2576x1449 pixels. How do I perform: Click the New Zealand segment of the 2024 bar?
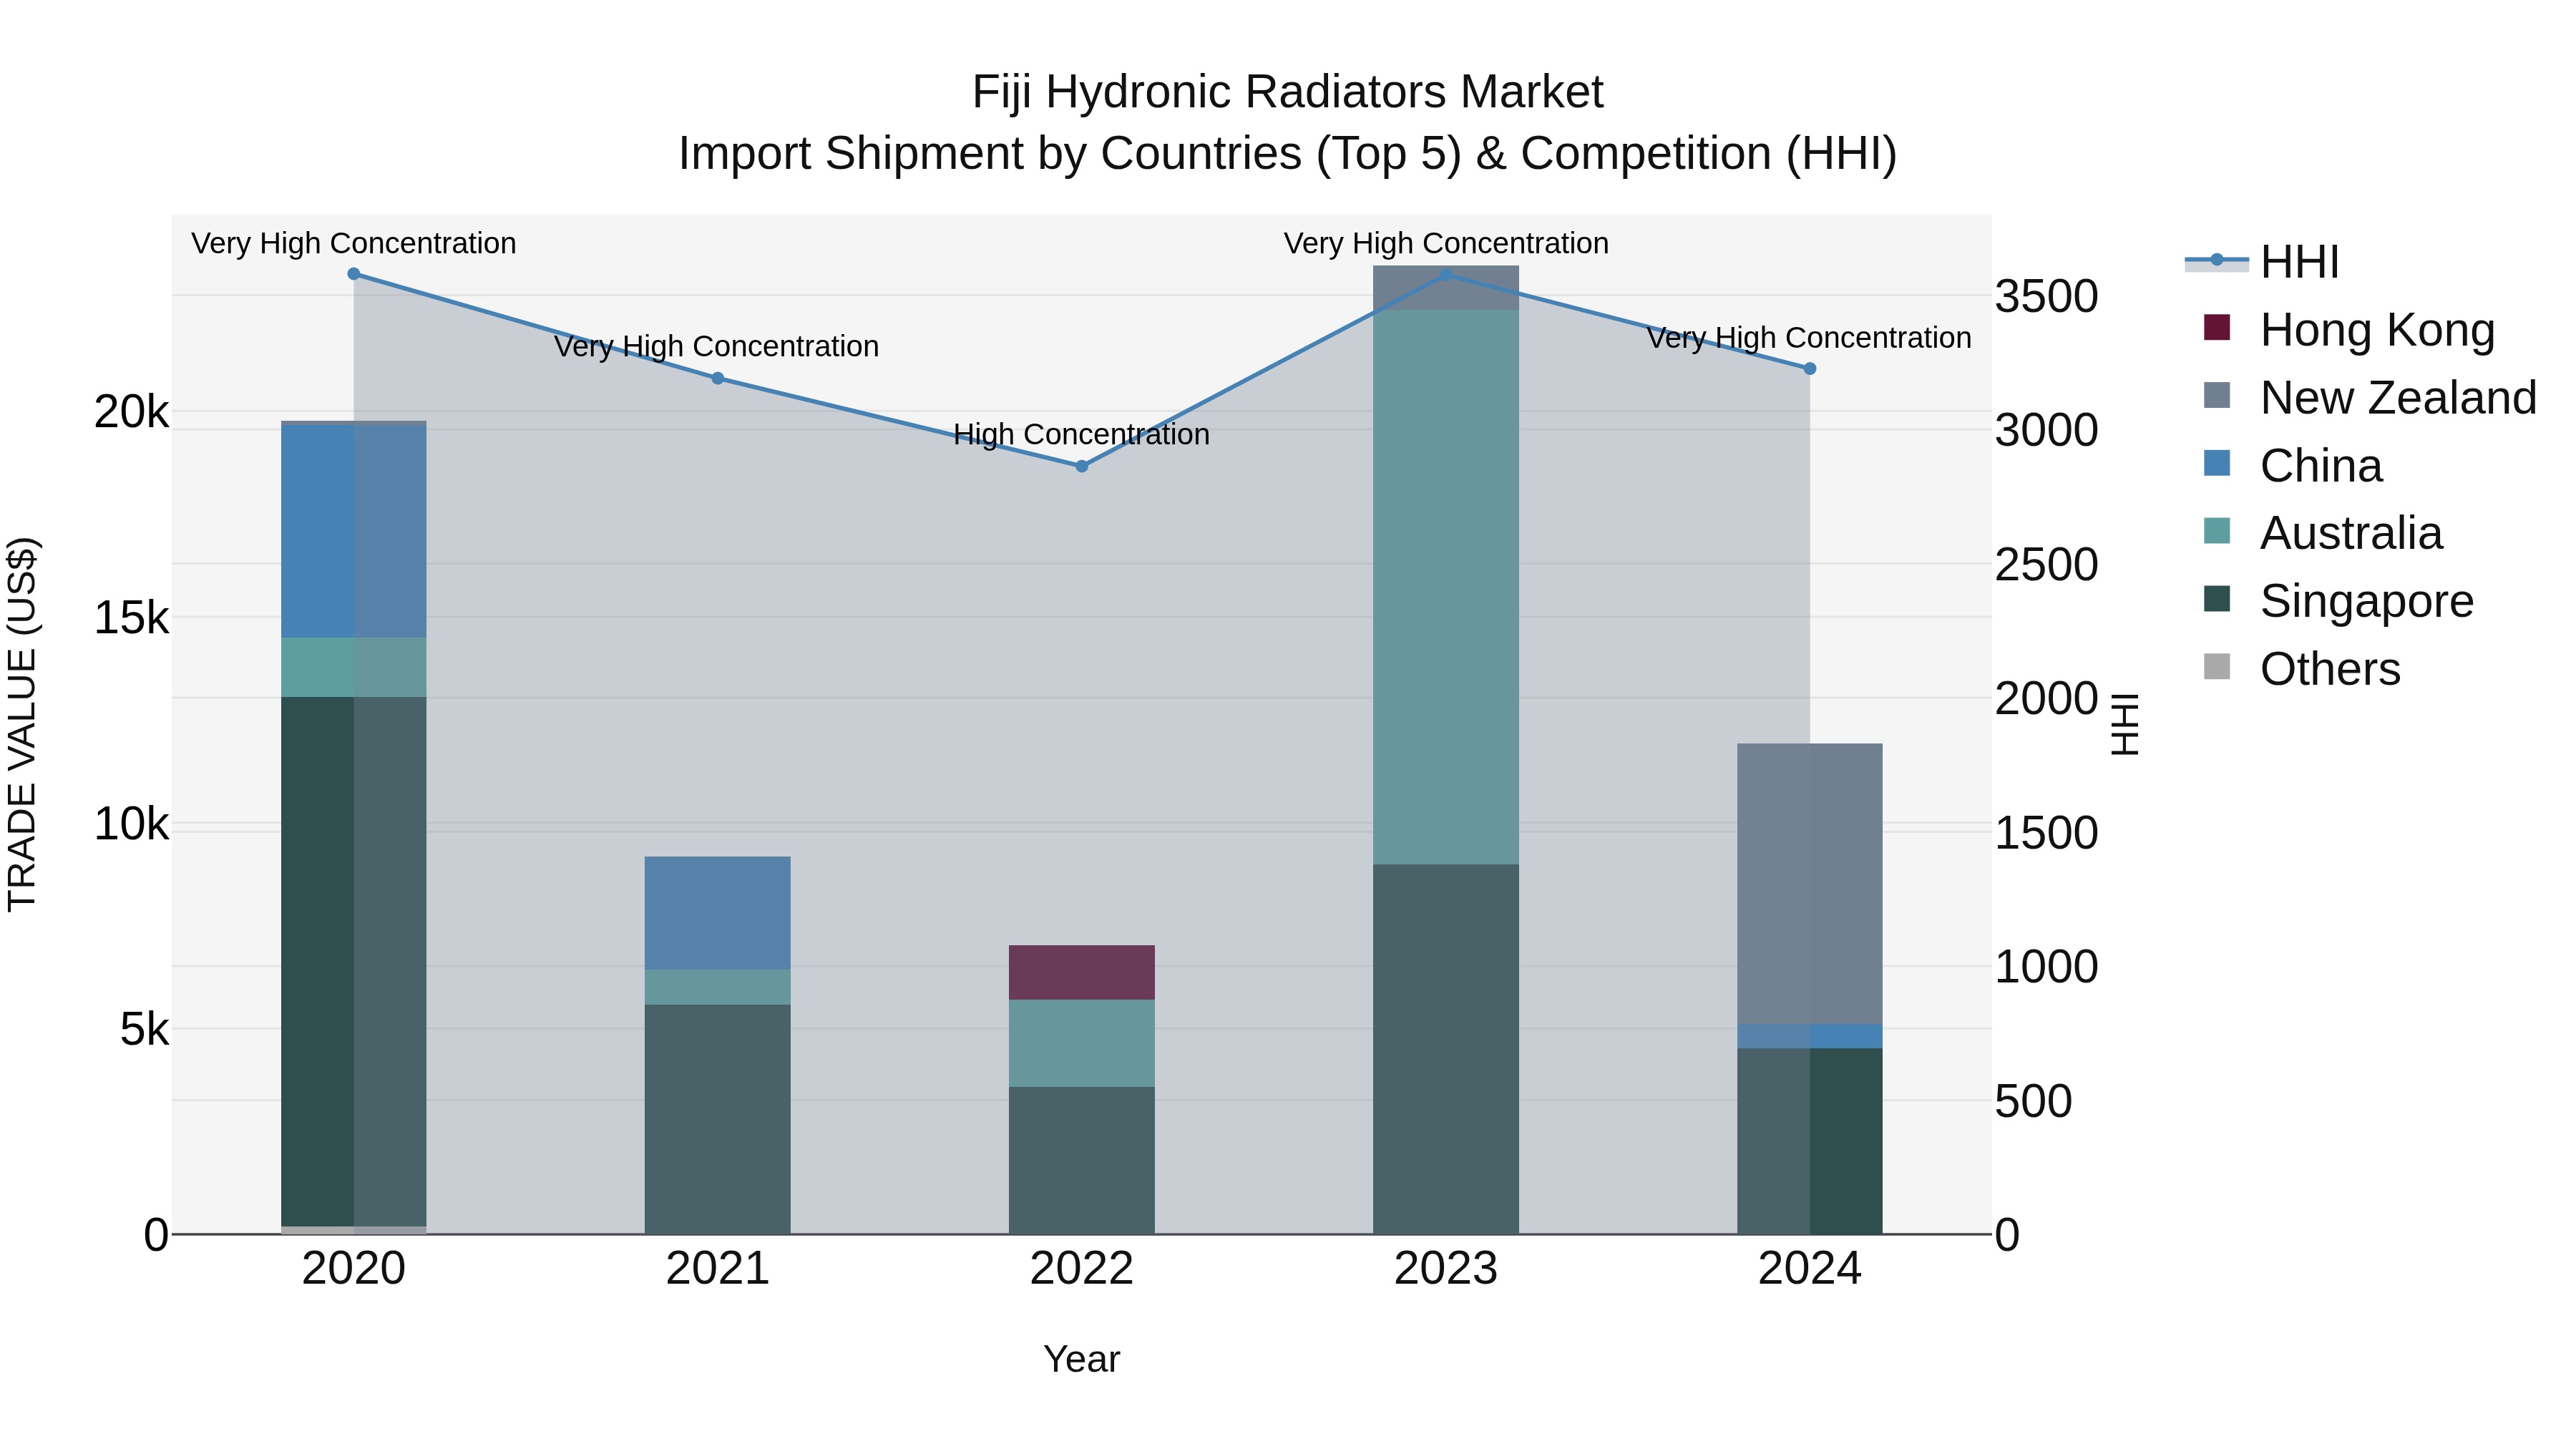coord(1810,884)
